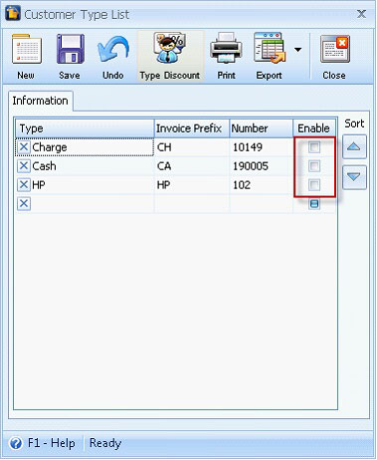This screenshot has height=460, width=377.
Task: Toggle Enable checkbox on the empty row
Action: tap(314, 204)
